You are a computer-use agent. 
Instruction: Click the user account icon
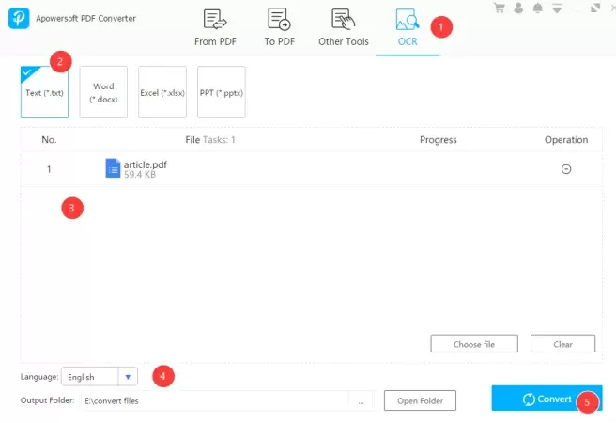tap(518, 8)
